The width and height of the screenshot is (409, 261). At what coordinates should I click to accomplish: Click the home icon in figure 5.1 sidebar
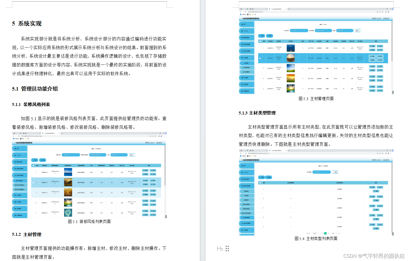tap(15, 148)
